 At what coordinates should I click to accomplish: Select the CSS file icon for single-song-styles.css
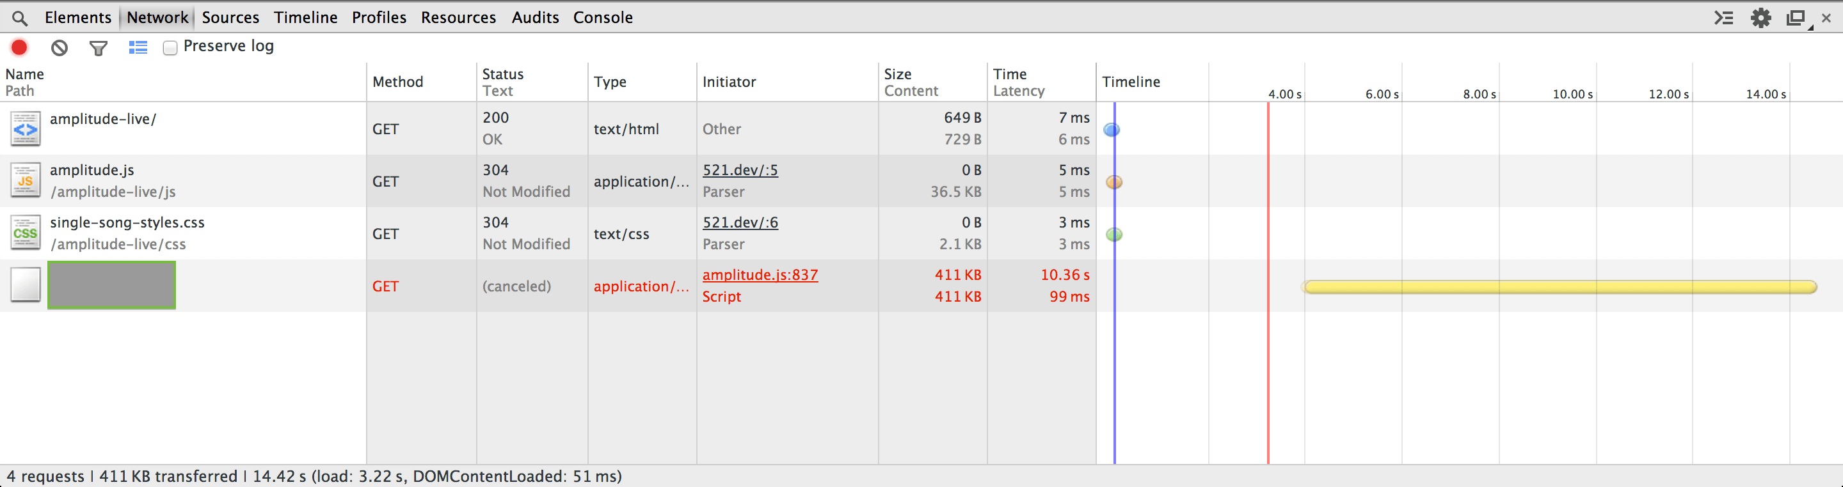click(x=25, y=233)
